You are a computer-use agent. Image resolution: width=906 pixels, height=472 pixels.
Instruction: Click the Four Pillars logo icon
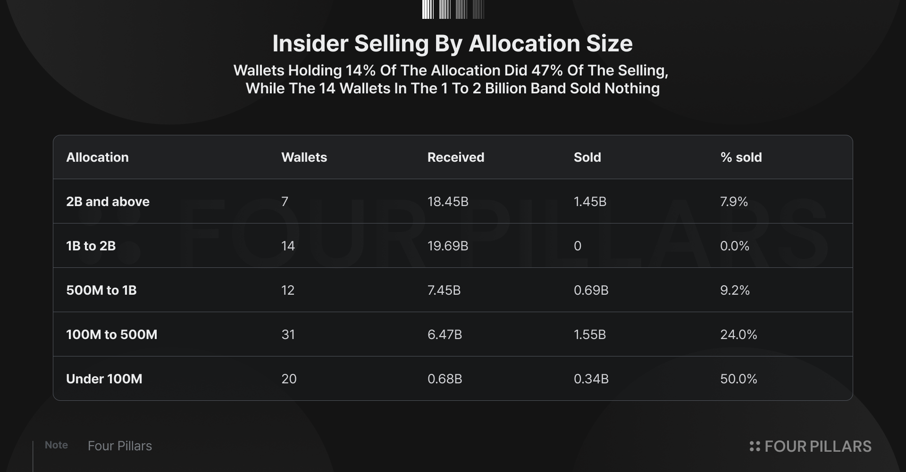(755, 446)
